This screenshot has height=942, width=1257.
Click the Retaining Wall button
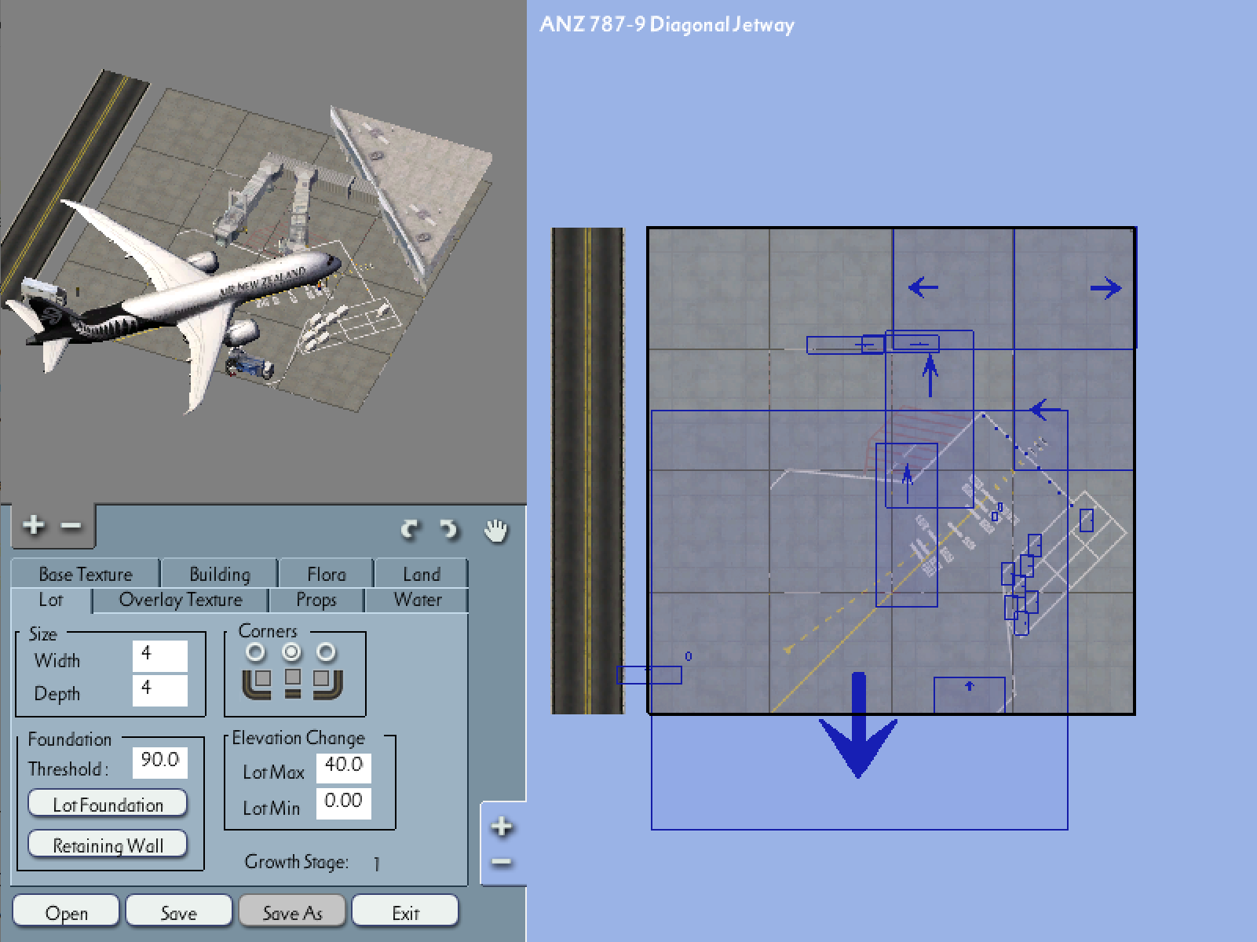(x=108, y=845)
